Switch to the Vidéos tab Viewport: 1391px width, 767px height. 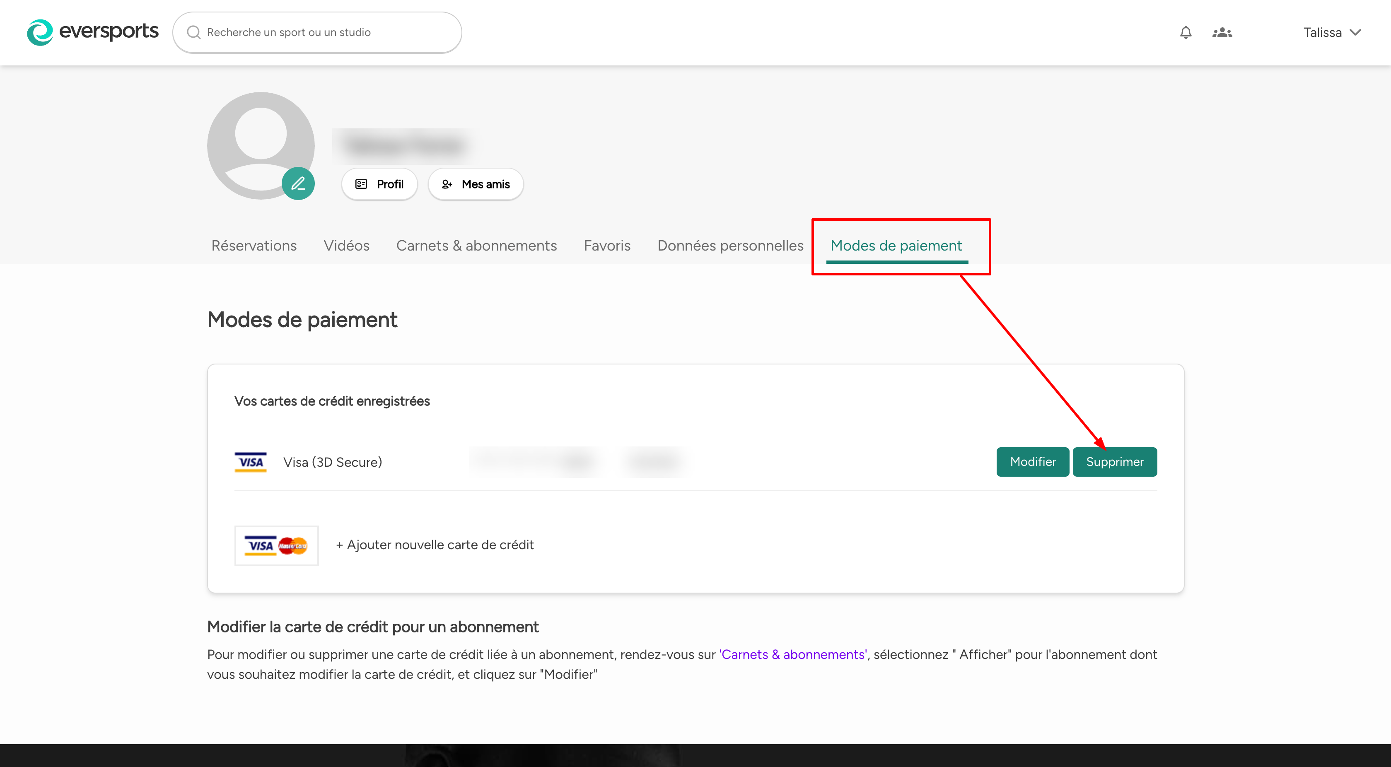[x=346, y=246]
